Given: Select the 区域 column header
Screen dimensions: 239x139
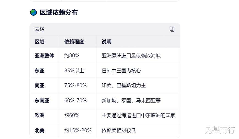Looking at the screenshot, I should click(39, 42).
